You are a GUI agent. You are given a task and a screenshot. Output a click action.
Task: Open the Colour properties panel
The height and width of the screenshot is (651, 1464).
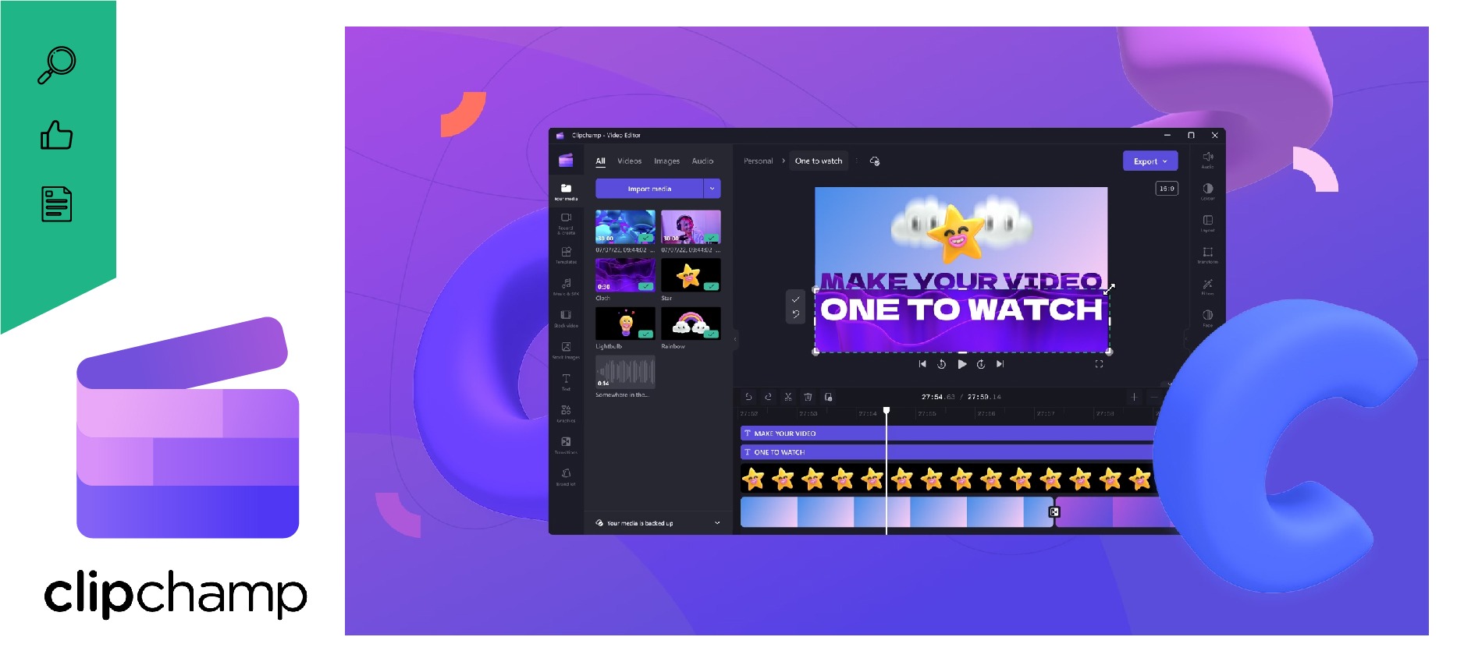1207,191
